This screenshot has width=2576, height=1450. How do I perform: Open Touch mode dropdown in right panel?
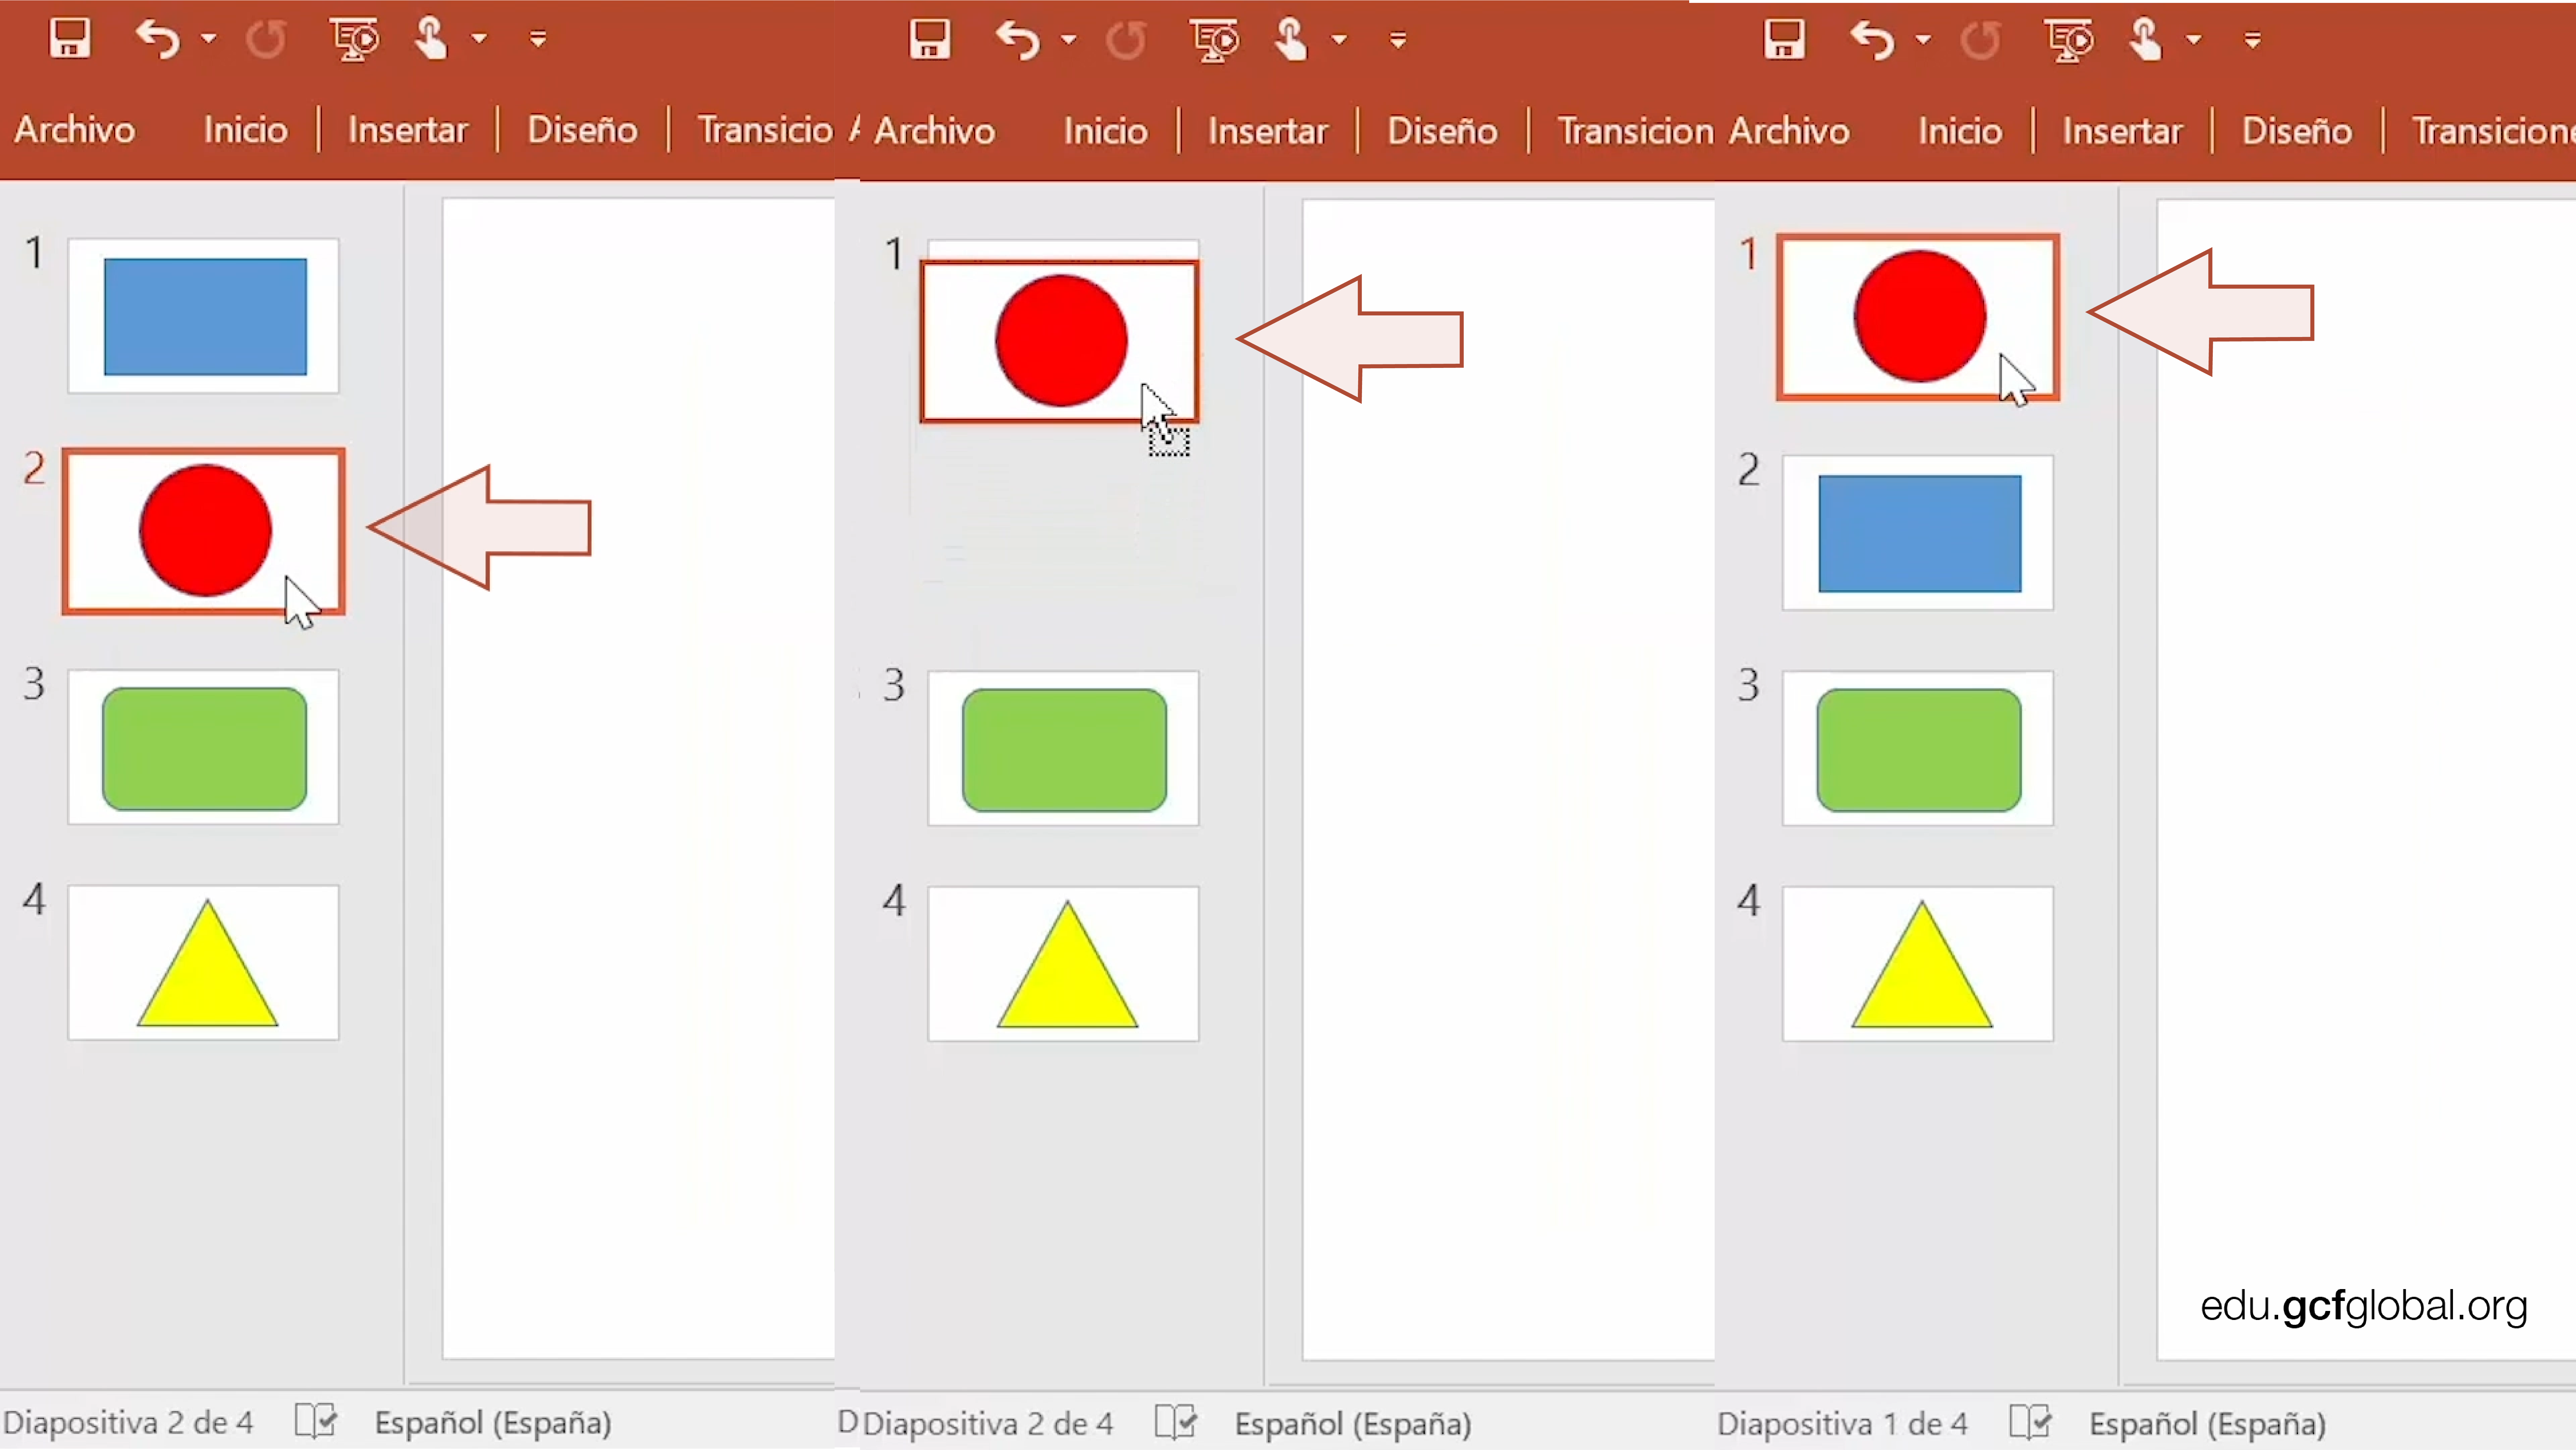pyautogui.click(x=2194, y=40)
